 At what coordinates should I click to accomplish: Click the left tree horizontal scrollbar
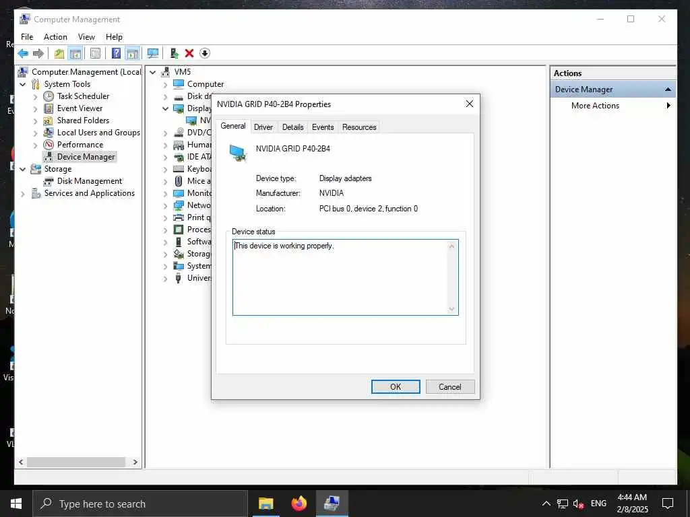pos(75,462)
